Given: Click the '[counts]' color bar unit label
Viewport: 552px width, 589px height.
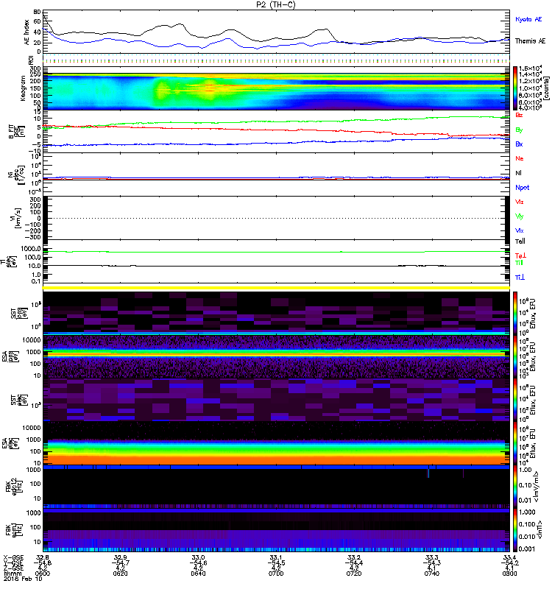Looking at the screenshot, I should pyautogui.click(x=547, y=88).
